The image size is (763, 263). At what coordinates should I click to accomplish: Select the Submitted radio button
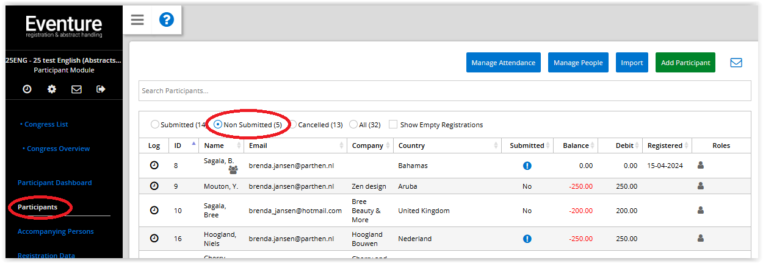[155, 125]
